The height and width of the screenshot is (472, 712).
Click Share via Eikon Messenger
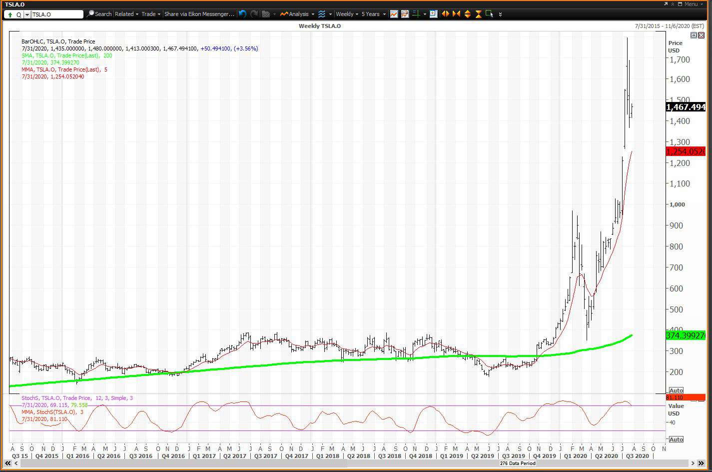(x=199, y=14)
